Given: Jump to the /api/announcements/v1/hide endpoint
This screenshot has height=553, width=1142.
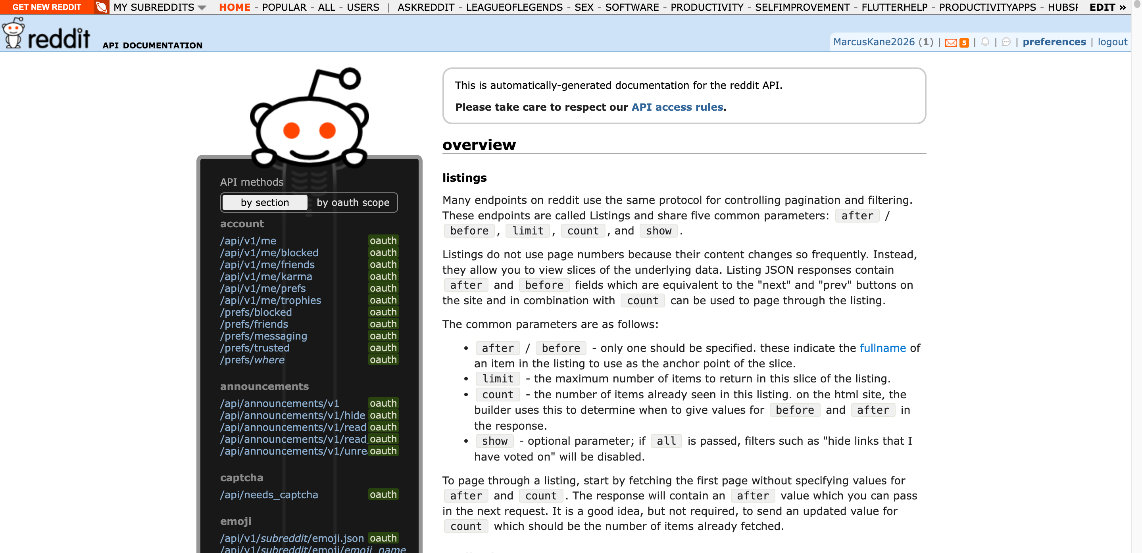Looking at the screenshot, I should (292, 416).
